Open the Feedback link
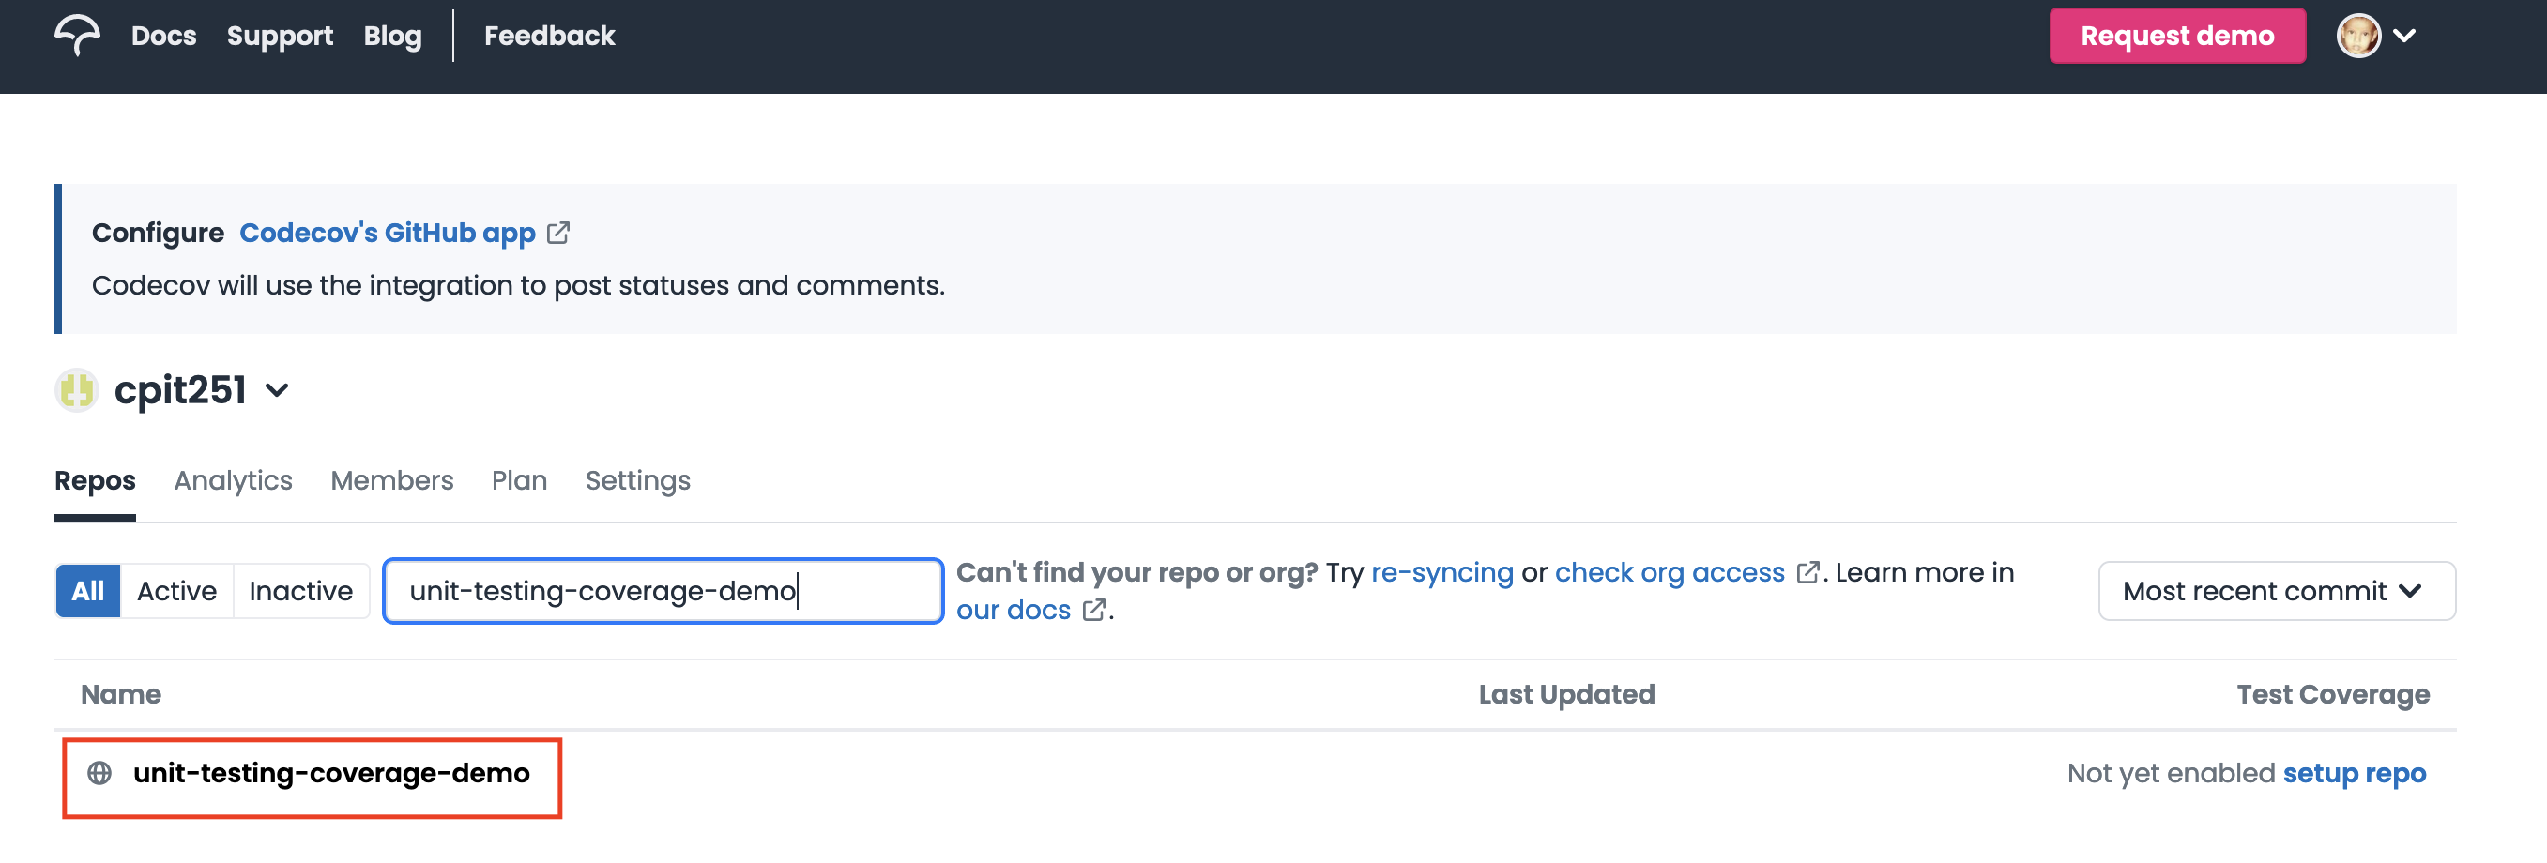Screen dimensions: 2547x863 click(x=549, y=36)
